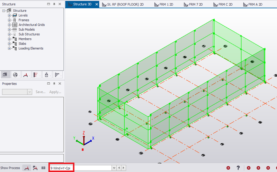This screenshot has height=172, width=277.
Task: Click red status icon just right of question mark
Action: pos(249,168)
